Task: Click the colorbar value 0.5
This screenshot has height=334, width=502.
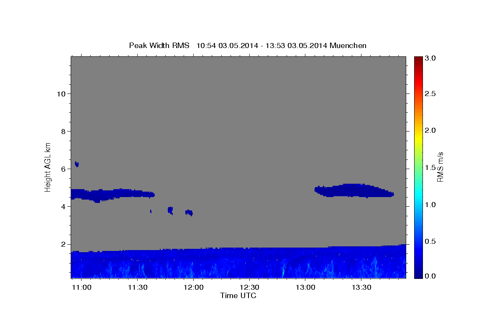Action: (x=430, y=241)
